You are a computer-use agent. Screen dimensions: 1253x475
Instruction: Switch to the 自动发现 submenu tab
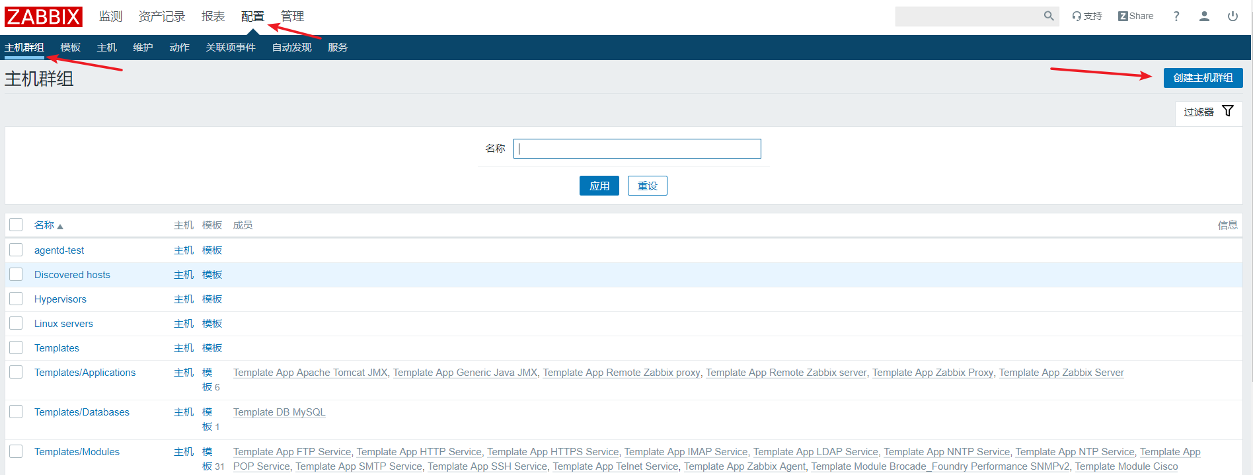tap(291, 48)
